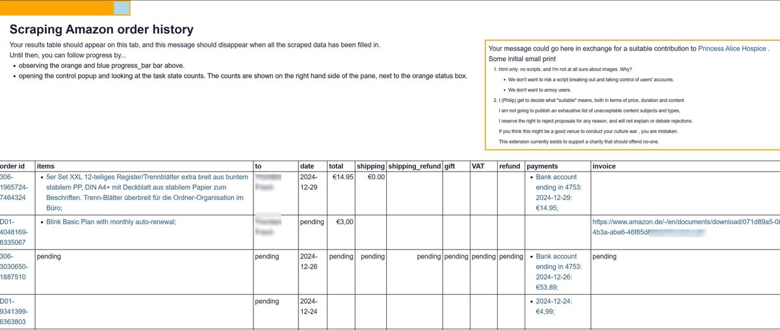Open the 2024-12-24 €4,99 payment link

click(x=554, y=306)
